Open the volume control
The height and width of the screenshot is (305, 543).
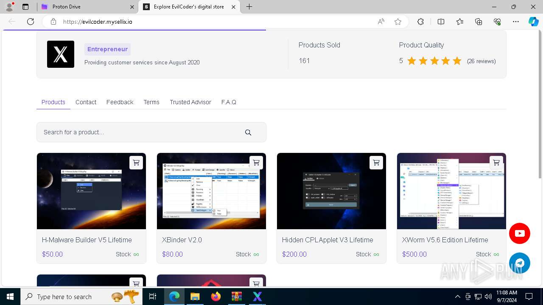pos(488,297)
